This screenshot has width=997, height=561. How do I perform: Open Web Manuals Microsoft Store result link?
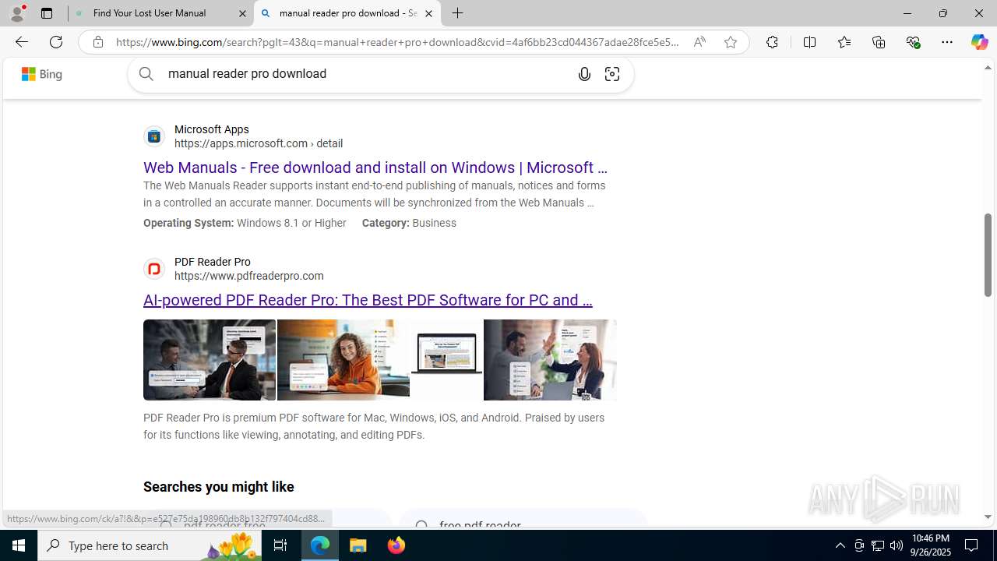(375, 168)
